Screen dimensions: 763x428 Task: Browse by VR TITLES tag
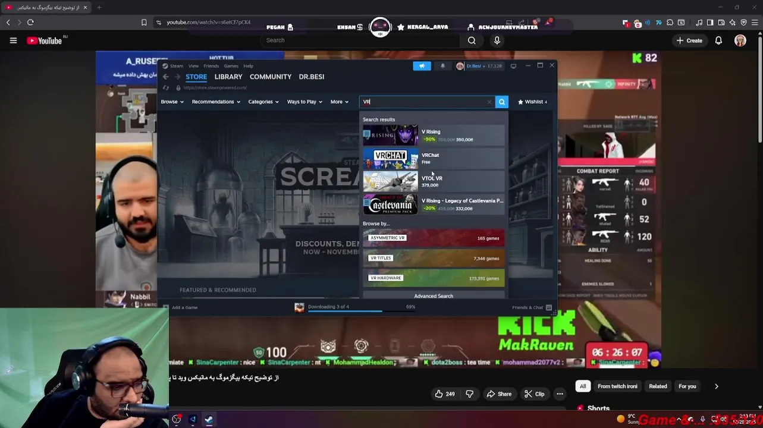(x=434, y=258)
